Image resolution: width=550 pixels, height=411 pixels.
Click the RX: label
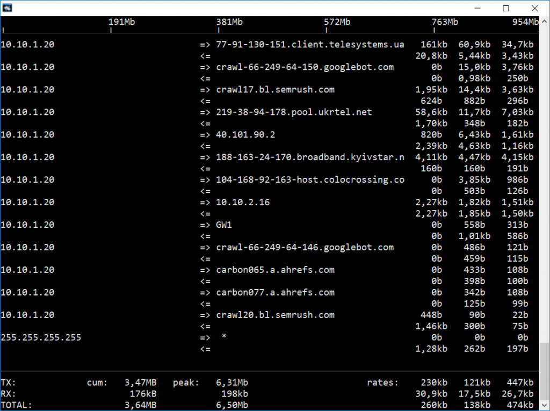tap(9, 394)
